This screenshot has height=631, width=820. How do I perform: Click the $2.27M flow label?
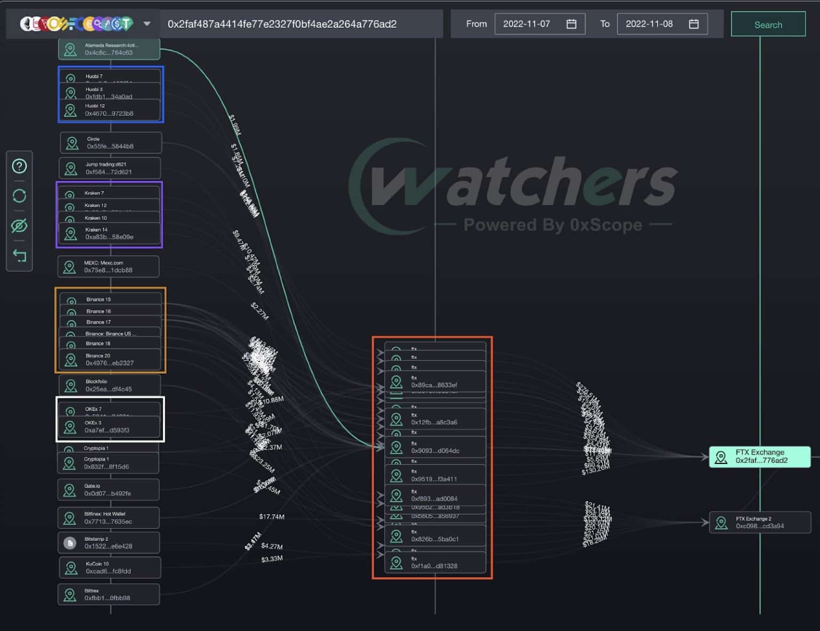click(x=259, y=311)
